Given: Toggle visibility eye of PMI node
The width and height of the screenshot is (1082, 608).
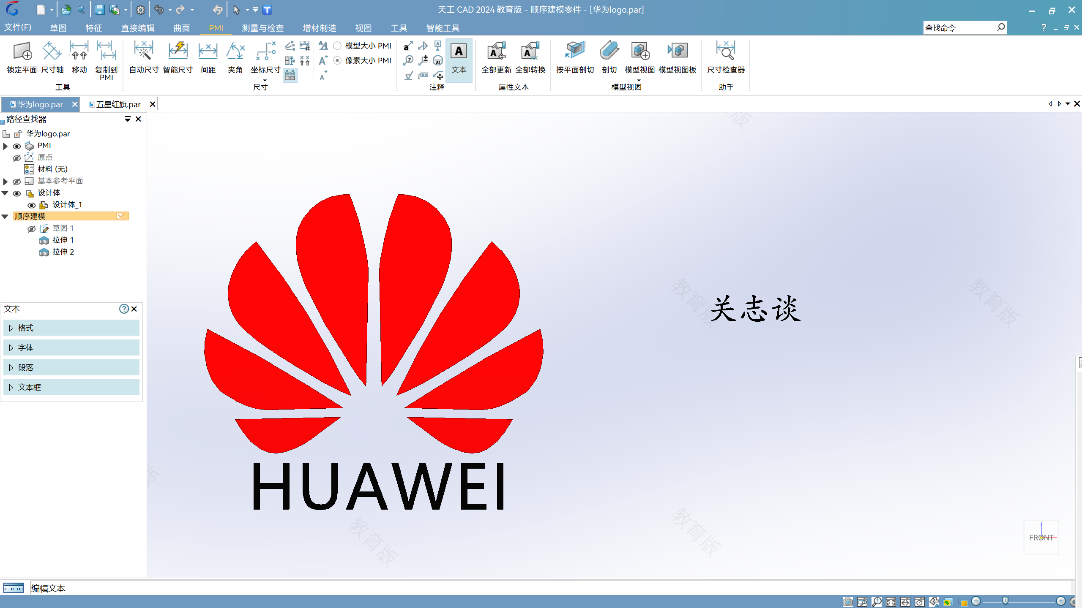Looking at the screenshot, I should click(x=17, y=146).
